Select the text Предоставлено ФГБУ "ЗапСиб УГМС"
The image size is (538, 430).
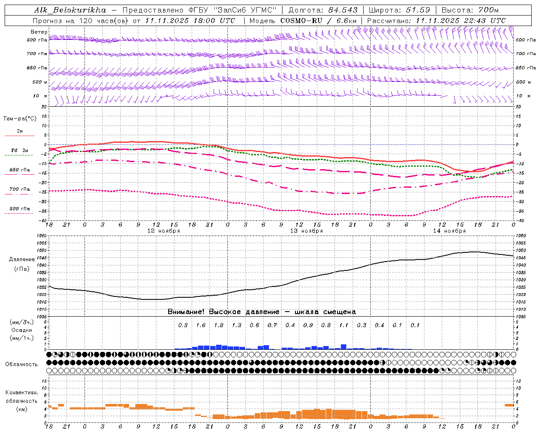click(x=199, y=10)
